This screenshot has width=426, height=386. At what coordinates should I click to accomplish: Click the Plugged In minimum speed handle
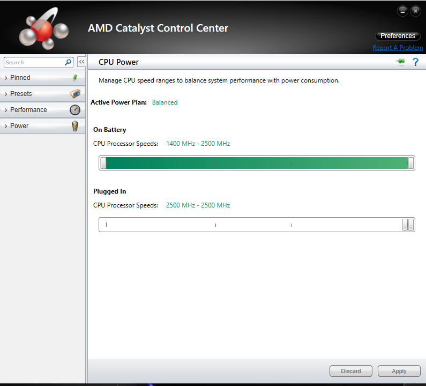[x=405, y=225]
